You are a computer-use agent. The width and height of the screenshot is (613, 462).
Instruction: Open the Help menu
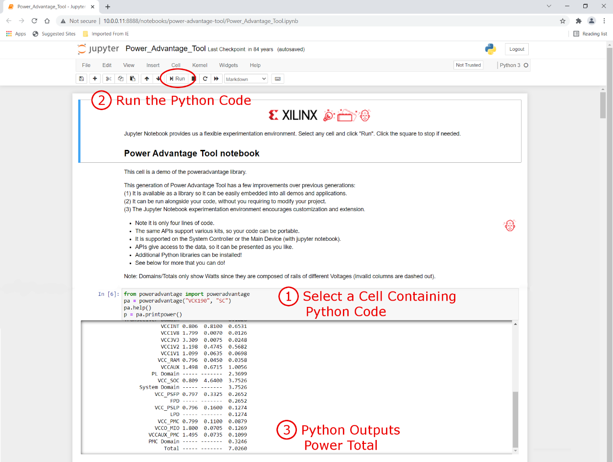click(x=255, y=65)
